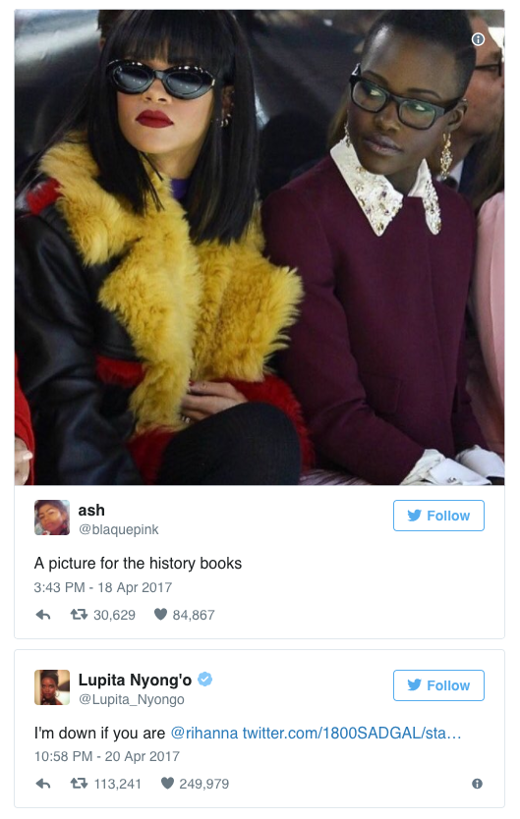Open the @rihanna mention link

tap(204, 733)
